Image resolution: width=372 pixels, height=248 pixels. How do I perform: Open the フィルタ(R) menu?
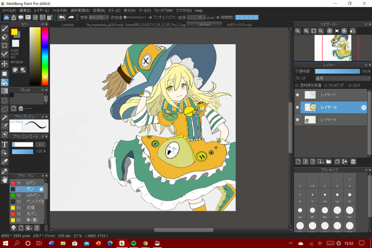pyautogui.click(x=60, y=10)
